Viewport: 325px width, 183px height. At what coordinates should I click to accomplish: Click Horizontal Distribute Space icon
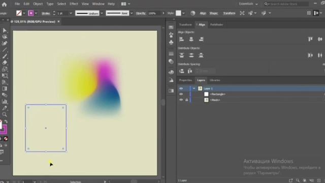pos(189,71)
